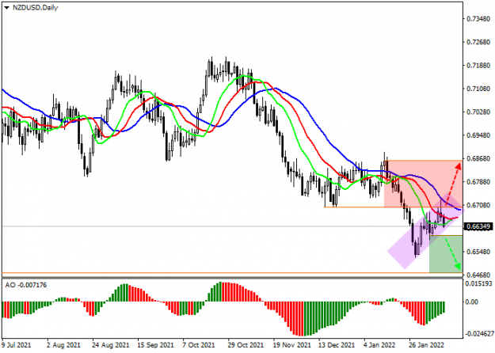This screenshot has height=353, width=495.
Task: Click the 0.67880 price axis label
Action: coord(478,182)
